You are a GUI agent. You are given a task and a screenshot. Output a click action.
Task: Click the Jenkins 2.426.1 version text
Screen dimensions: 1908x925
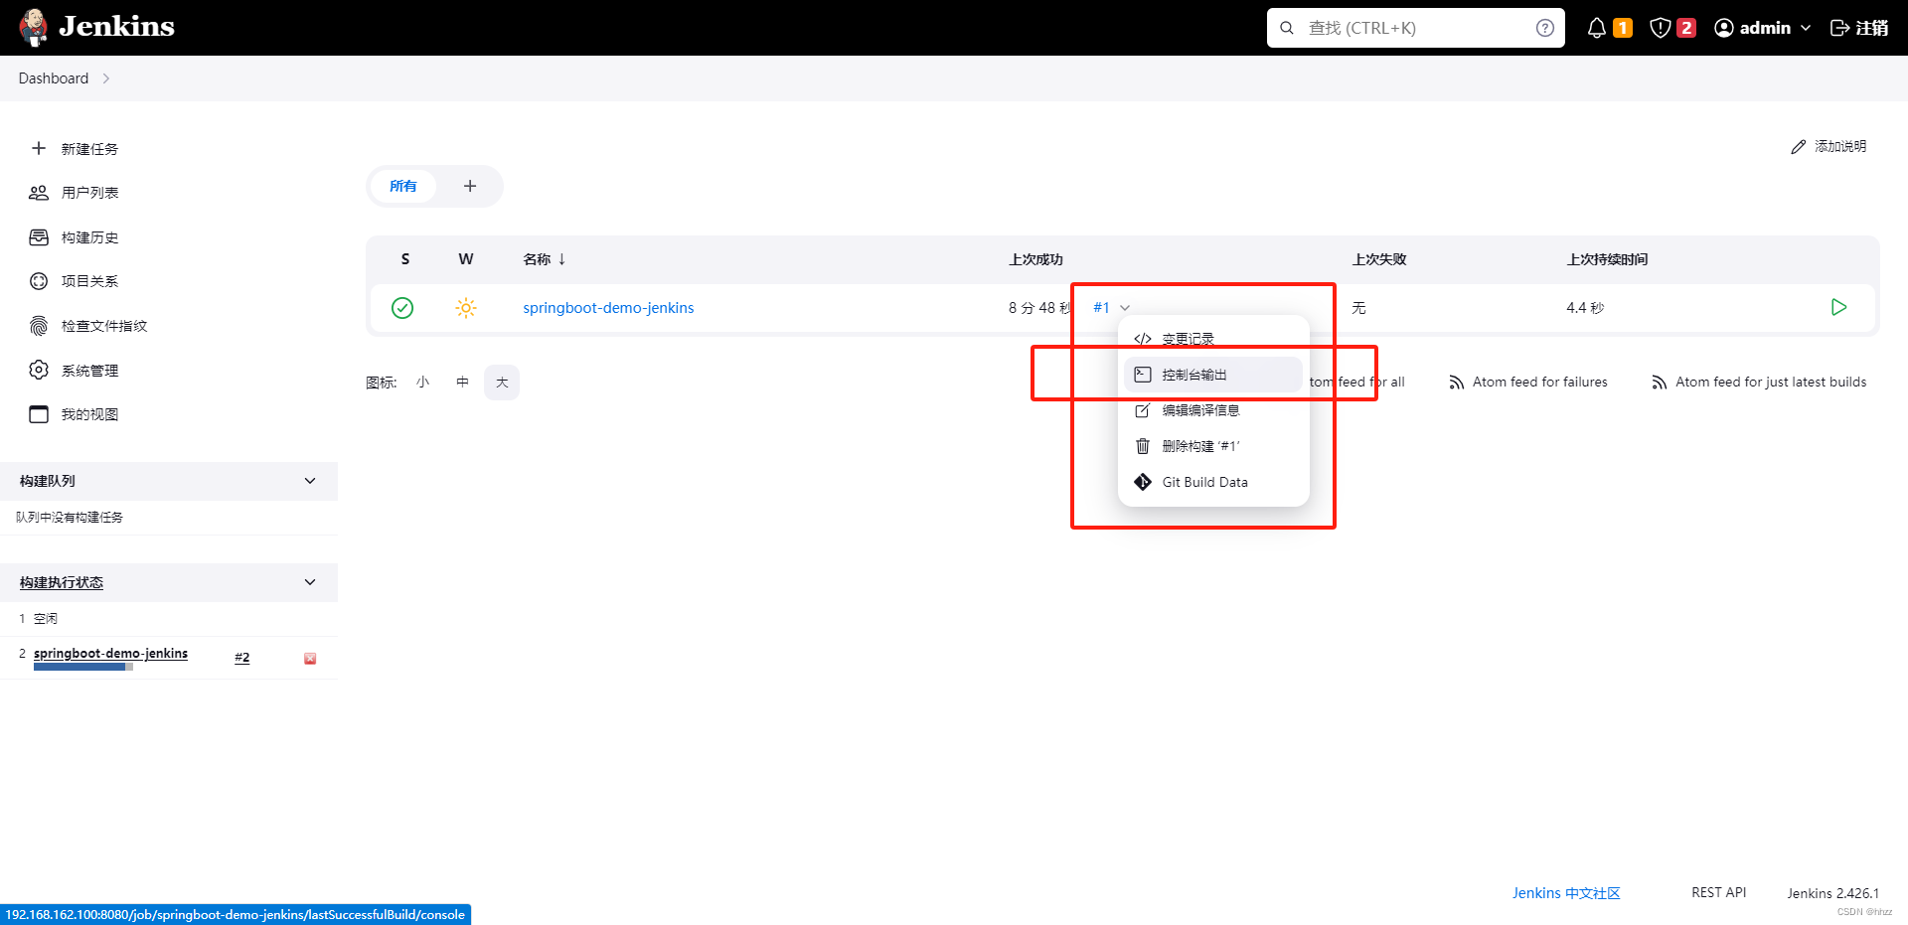tap(1832, 893)
